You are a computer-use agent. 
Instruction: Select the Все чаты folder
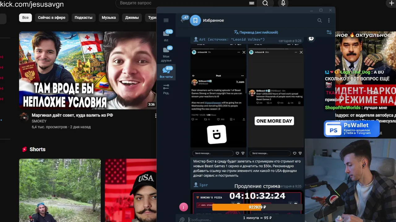pos(166,72)
